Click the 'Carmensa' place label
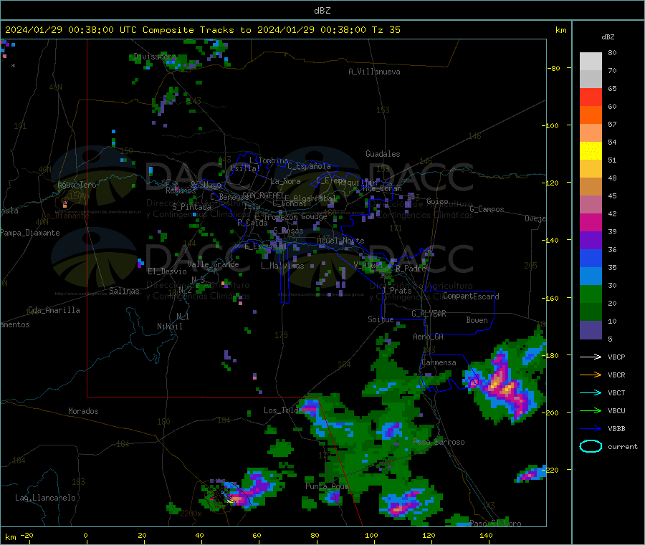This screenshot has width=645, height=545. [x=439, y=362]
